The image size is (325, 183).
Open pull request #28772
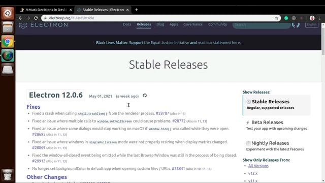[179, 121]
